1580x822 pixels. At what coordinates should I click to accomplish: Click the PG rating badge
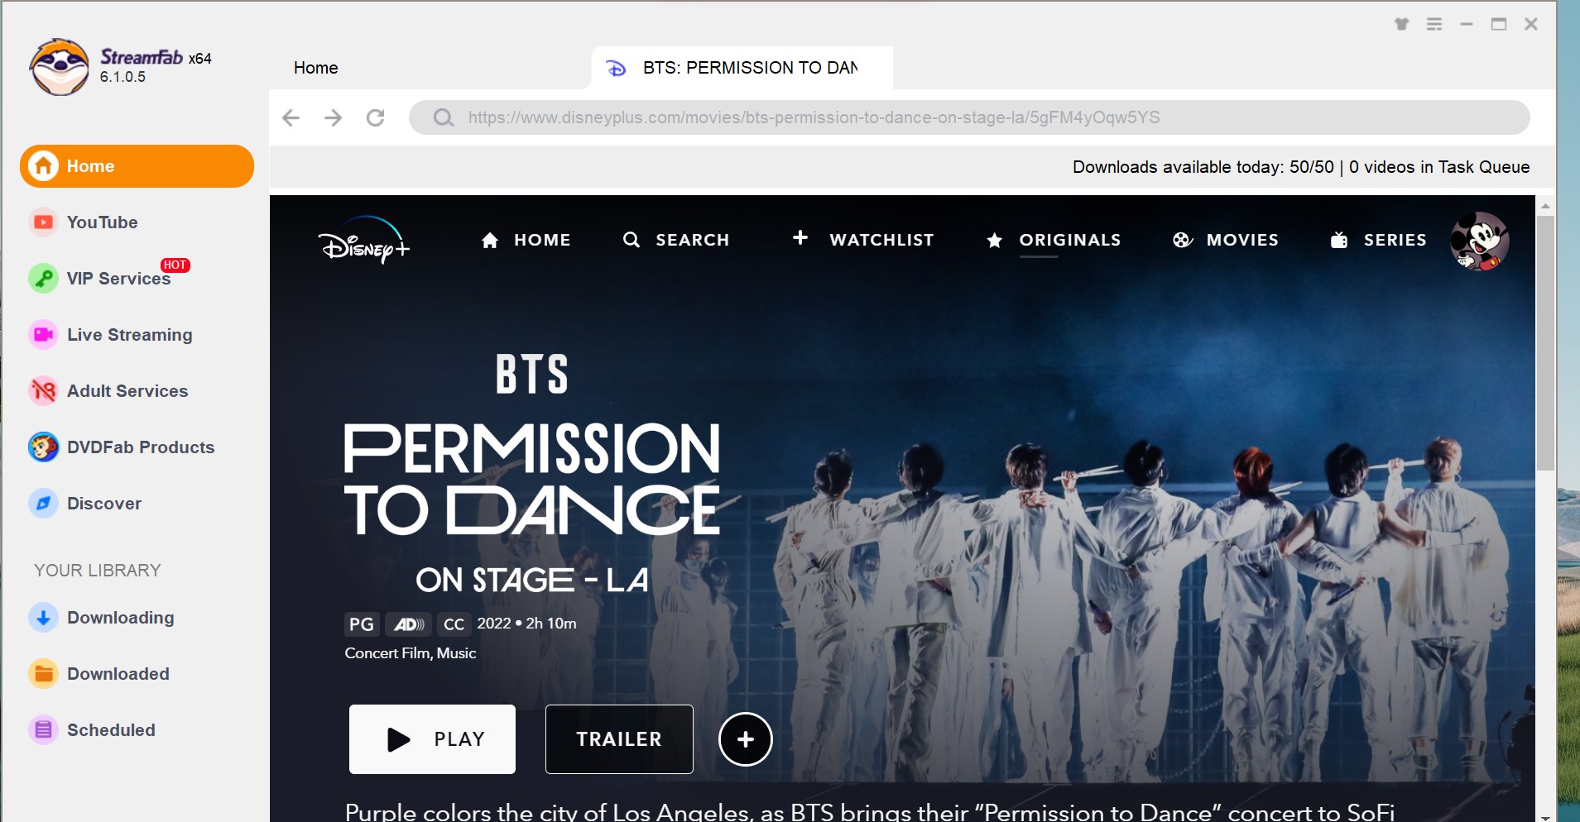tap(362, 624)
